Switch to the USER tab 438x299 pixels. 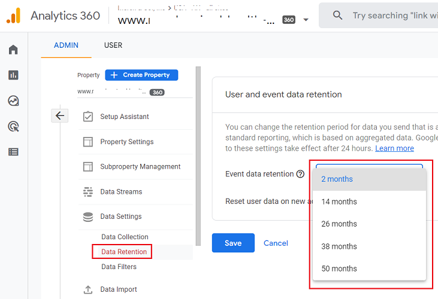(113, 45)
